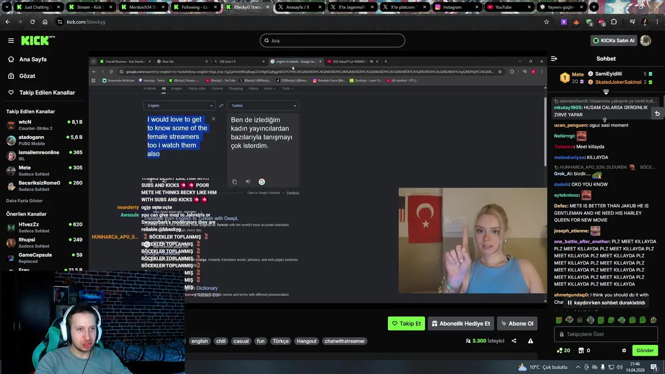Open GameCapsule recommended channel
The height and width of the screenshot is (374, 665).
coord(44,258)
